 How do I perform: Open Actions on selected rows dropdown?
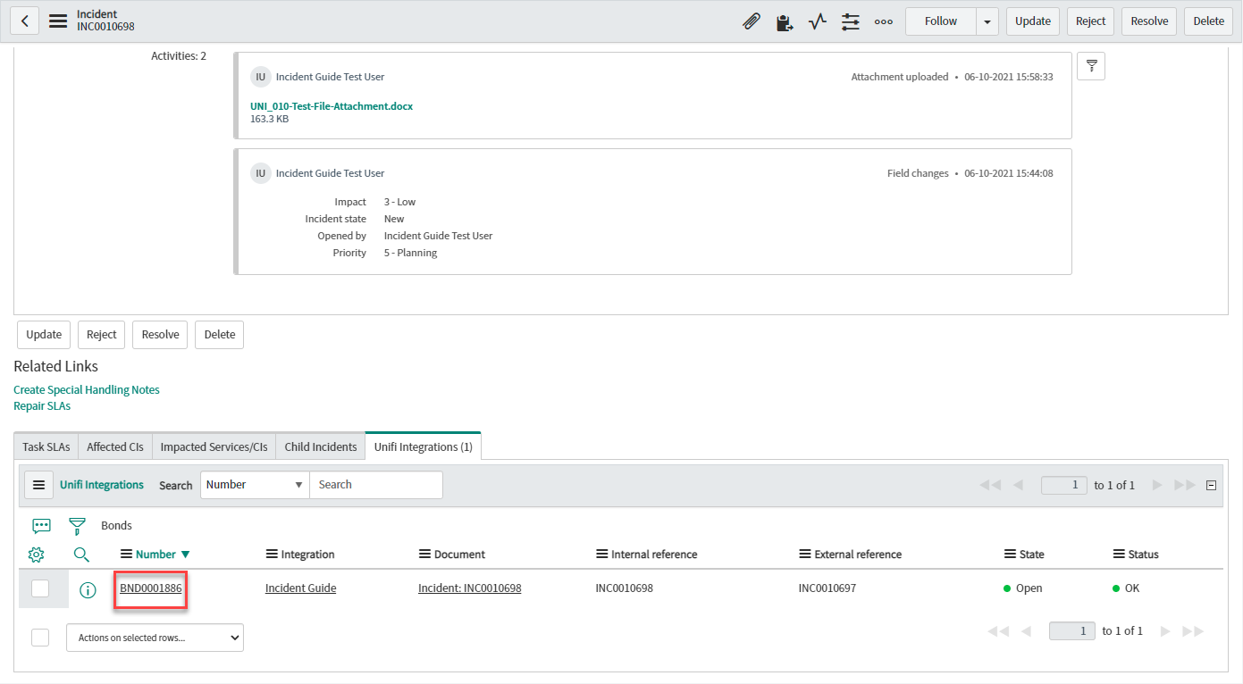[155, 638]
